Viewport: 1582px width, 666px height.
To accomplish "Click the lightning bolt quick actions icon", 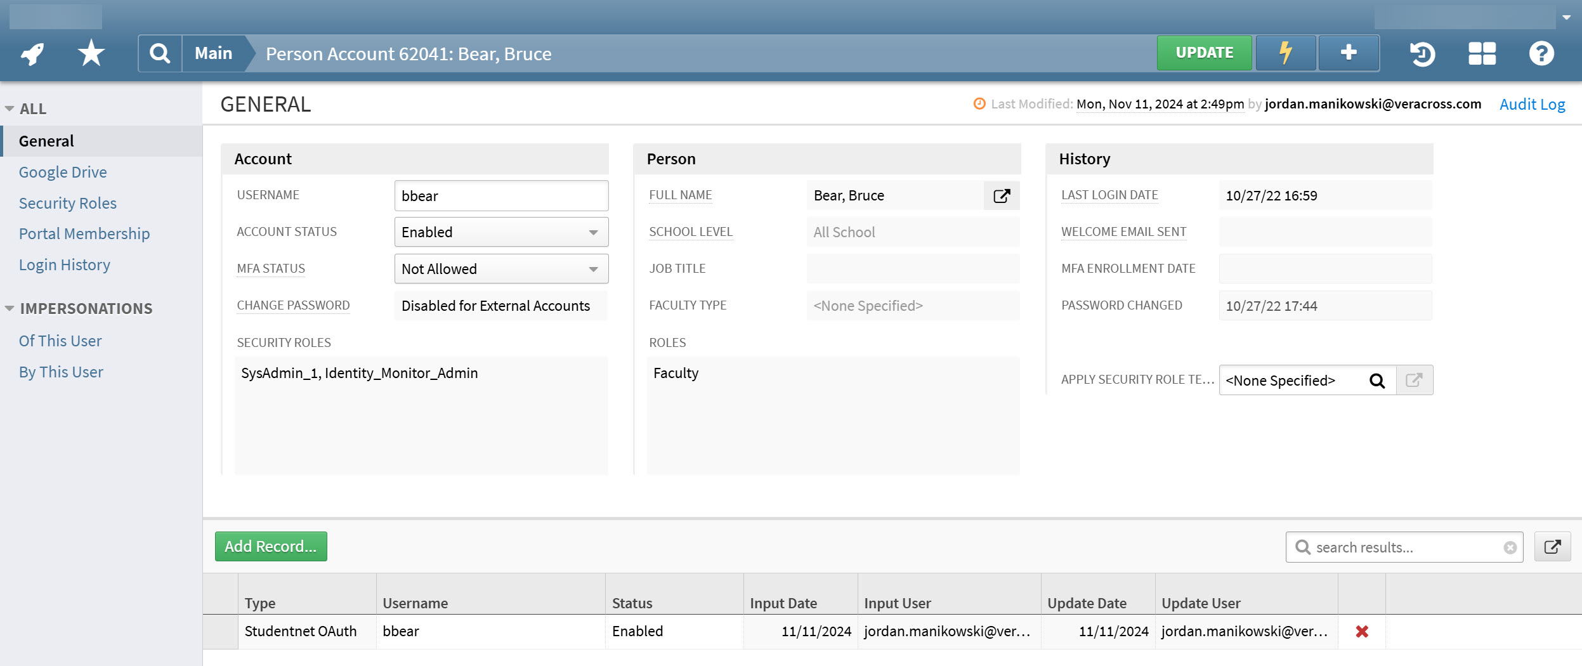I will 1285,53.
